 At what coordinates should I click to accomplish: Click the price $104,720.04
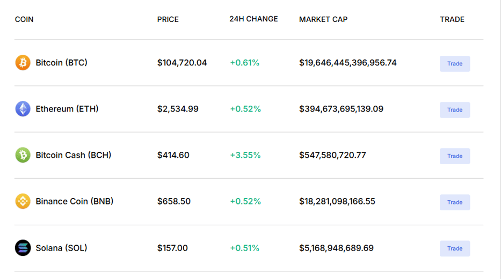click(x=182, y=63)
